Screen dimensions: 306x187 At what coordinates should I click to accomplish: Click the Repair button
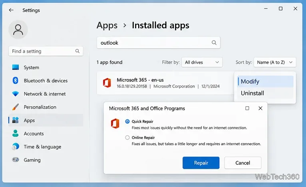coord(201,163)
